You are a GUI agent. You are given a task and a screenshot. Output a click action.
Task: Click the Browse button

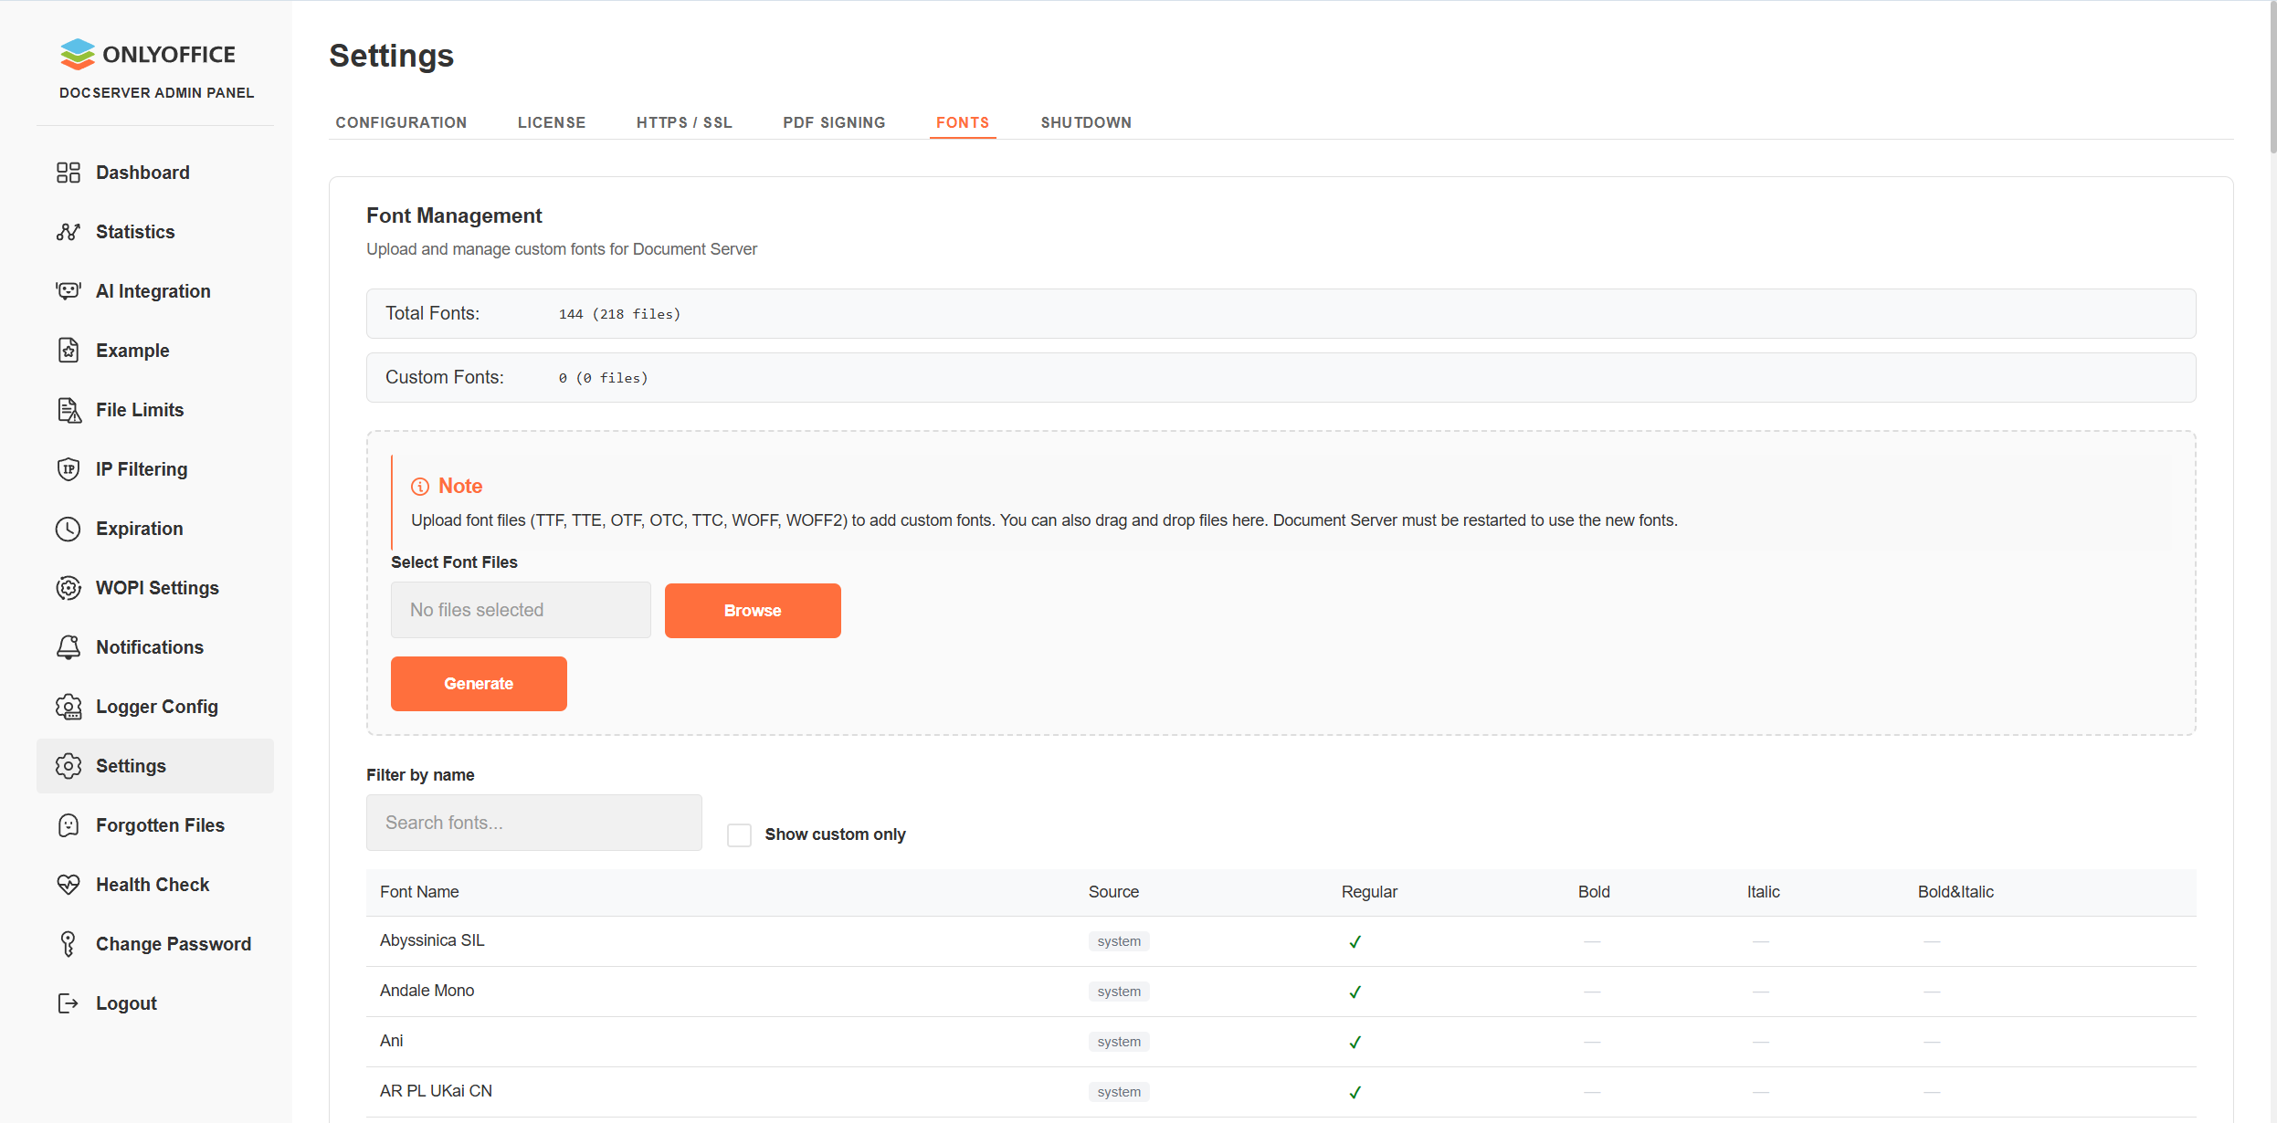coord(752,610)
